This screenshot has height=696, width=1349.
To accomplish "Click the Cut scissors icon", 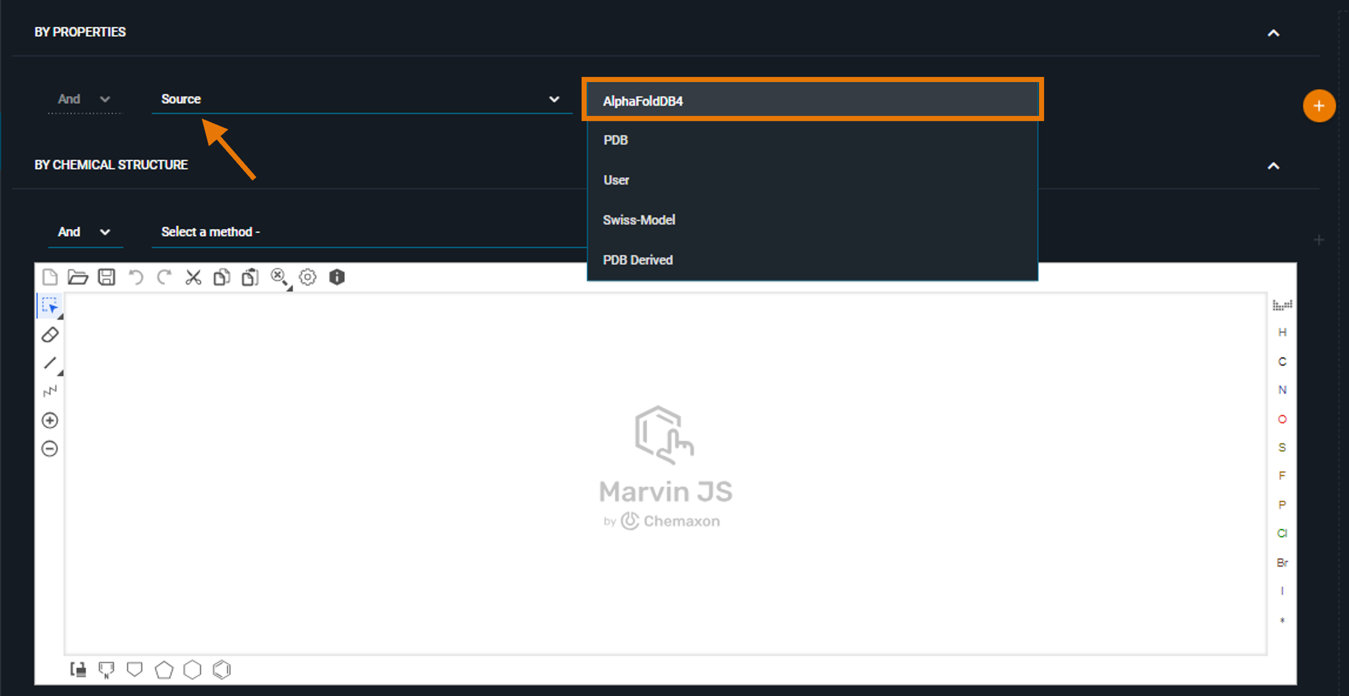I will (x=193, y=277).
